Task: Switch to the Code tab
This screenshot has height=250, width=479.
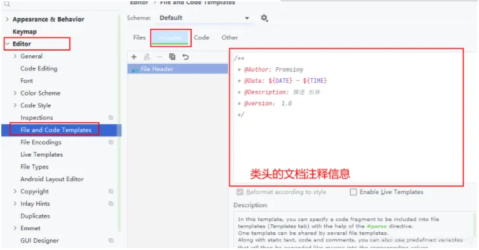Action: pyautogui.click(x=202, y=37)
